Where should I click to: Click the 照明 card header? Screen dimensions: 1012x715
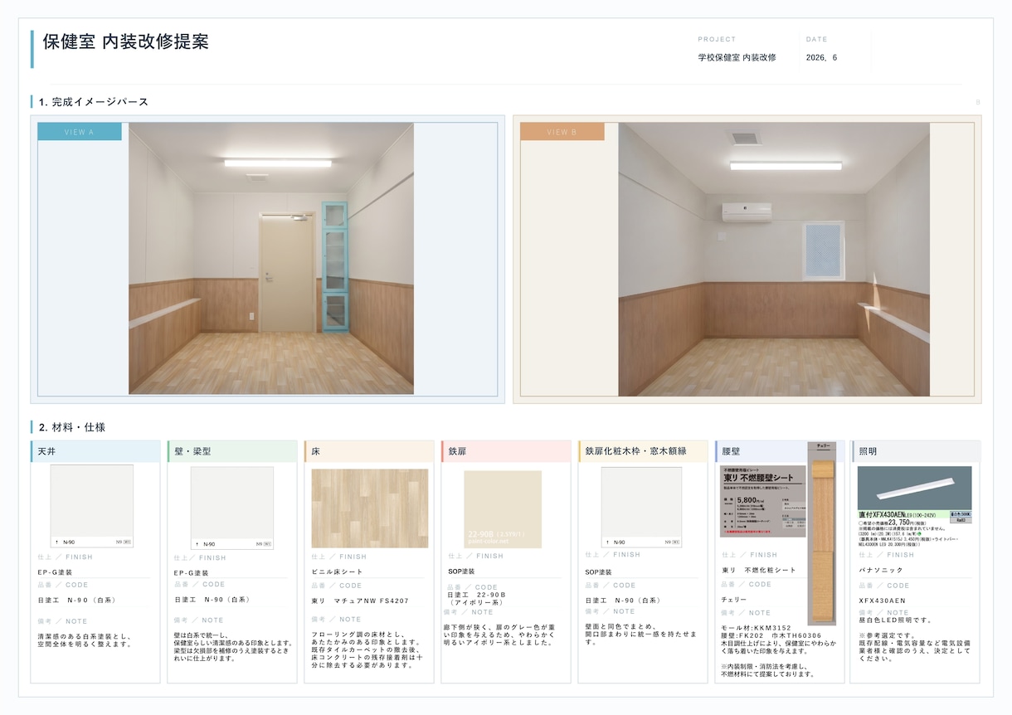tap(917, 451)
